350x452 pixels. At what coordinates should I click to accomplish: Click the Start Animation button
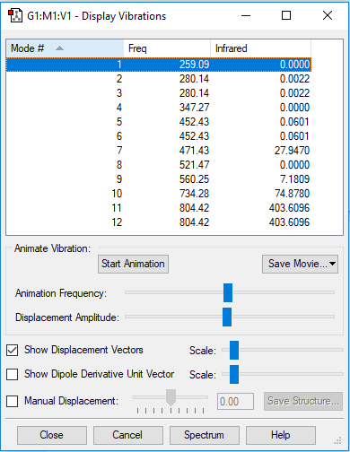(x=133, y=264)
